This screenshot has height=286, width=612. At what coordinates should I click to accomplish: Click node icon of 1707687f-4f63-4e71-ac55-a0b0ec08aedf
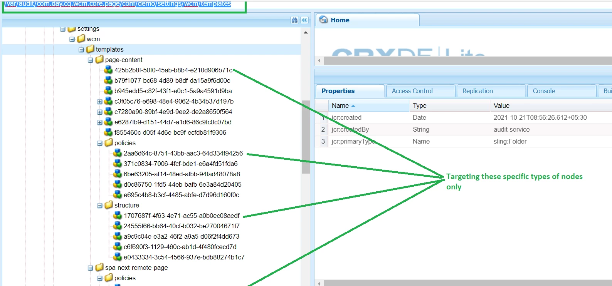118,215
